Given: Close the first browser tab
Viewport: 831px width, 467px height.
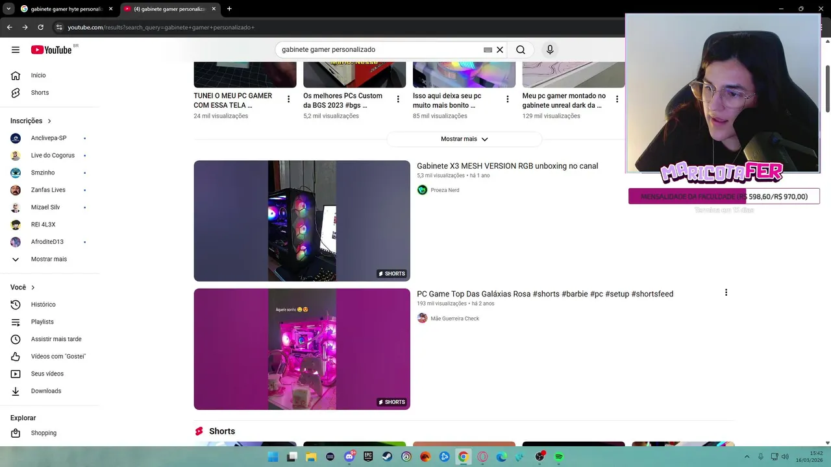Looking at the screenshot, I should 111,9.
